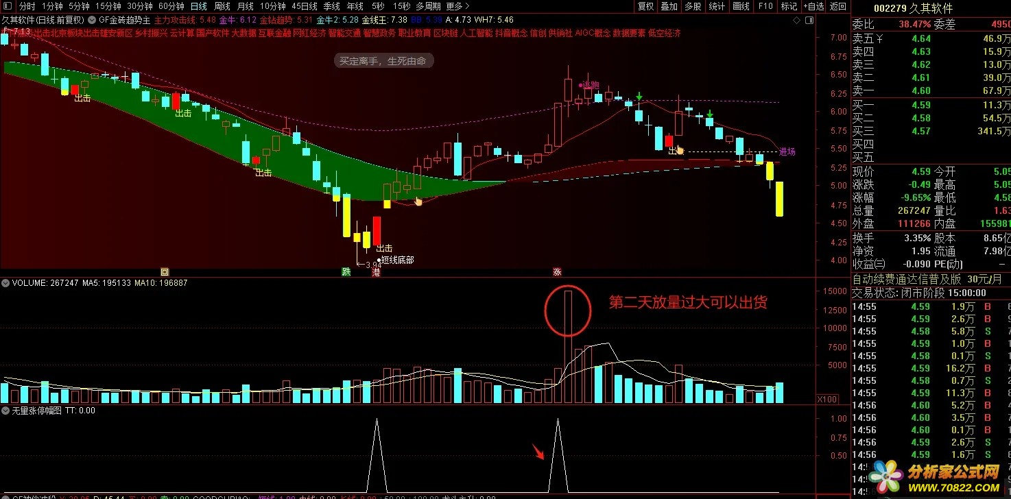Click the 叠加 overlay button
The height and width of the screenshot is (499, 1011).
tap(669, 6)
